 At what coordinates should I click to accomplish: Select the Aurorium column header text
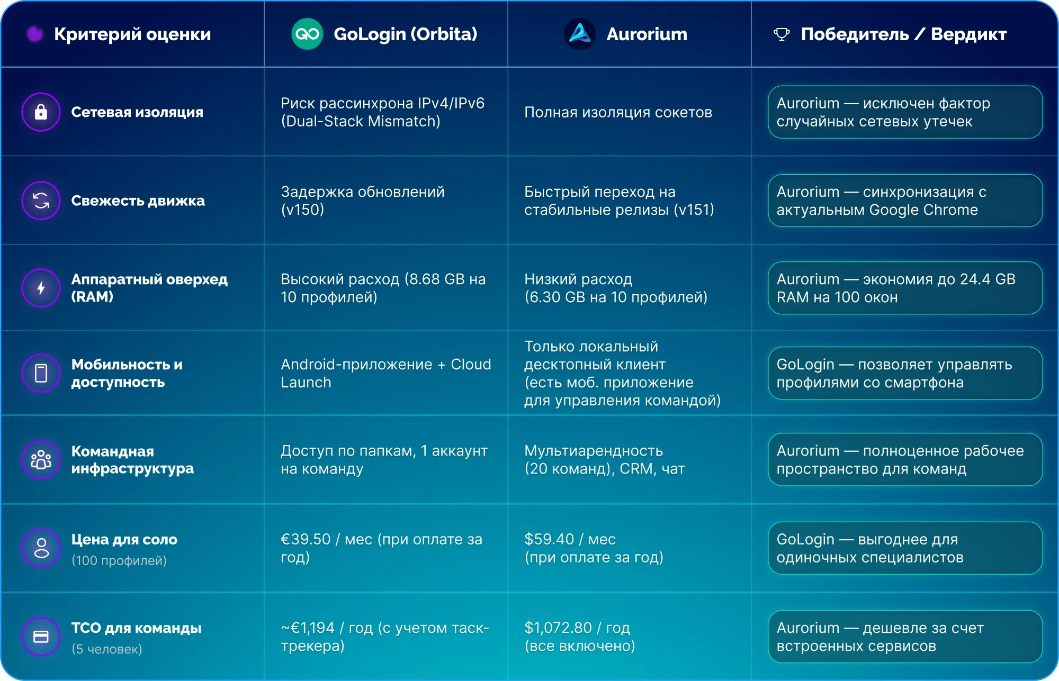point(647,34)
